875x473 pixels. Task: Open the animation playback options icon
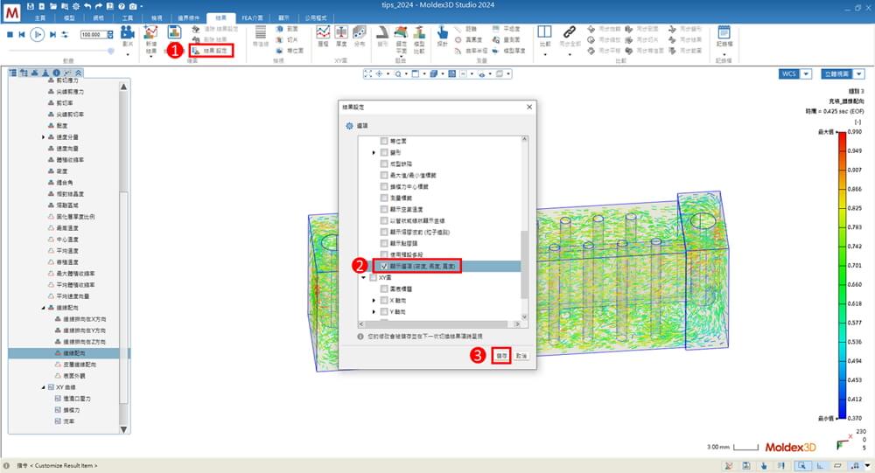click(x=66, y=35)
